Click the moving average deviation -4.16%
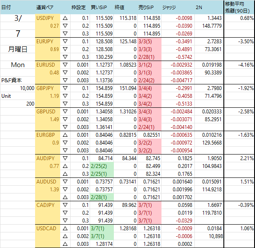The height and width of the screenshot is (248, 255). click(x=246, y=65)
